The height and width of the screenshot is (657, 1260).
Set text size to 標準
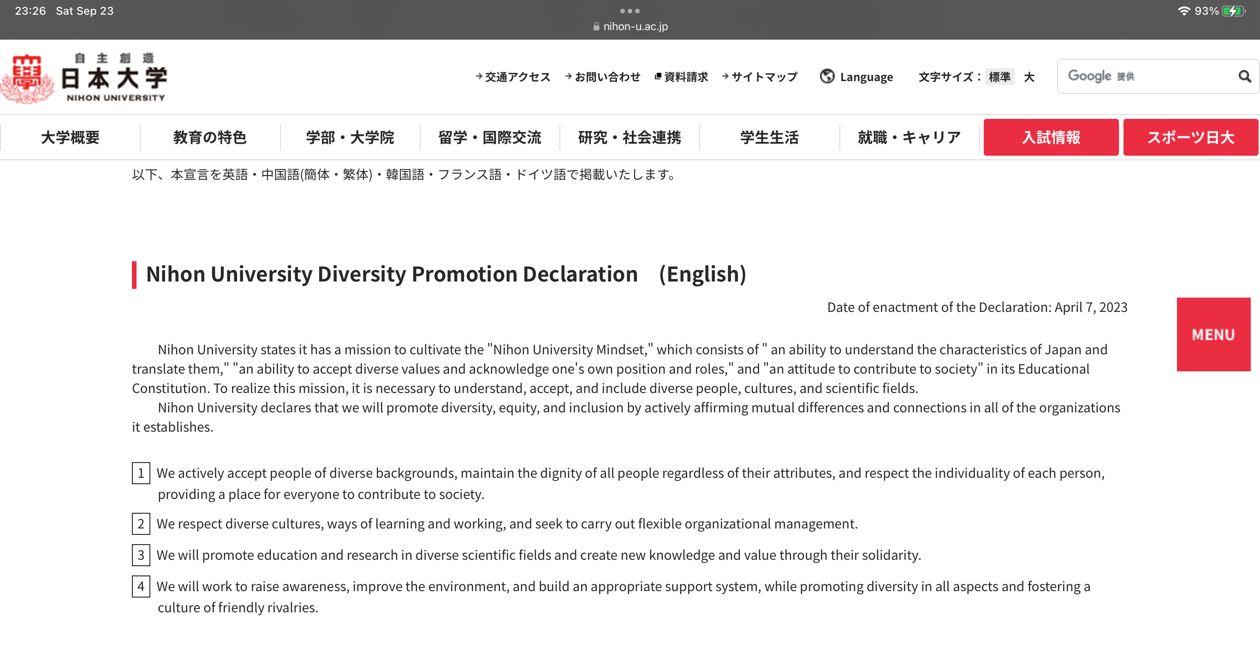[999, 76]
